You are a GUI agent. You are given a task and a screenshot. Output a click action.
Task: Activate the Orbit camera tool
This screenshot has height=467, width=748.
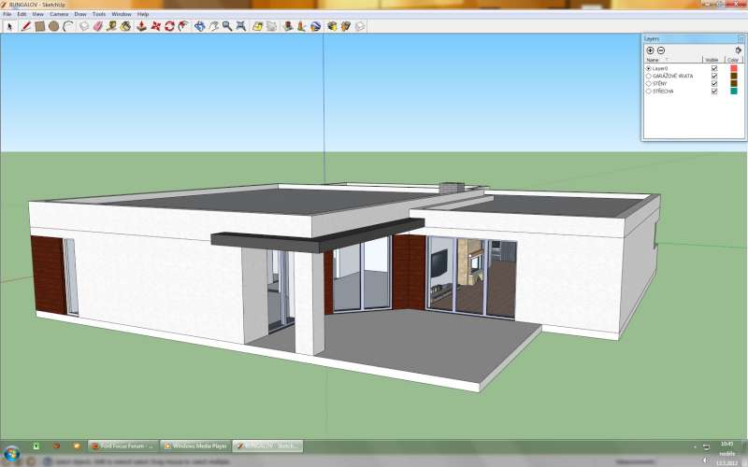click(x=199, y=26)
